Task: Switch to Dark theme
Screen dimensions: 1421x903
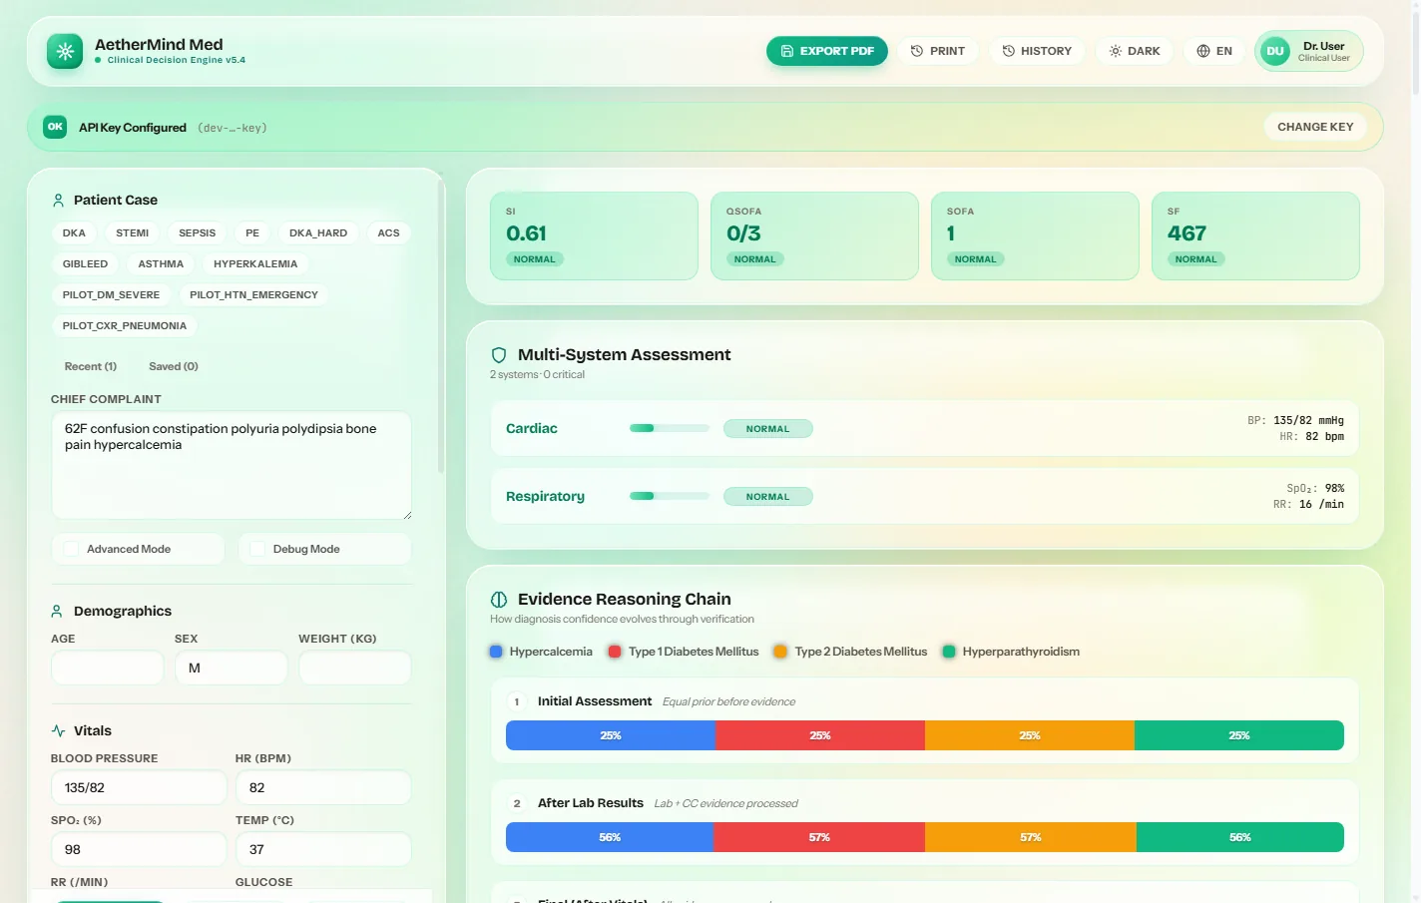Action: click(1135, 51)
